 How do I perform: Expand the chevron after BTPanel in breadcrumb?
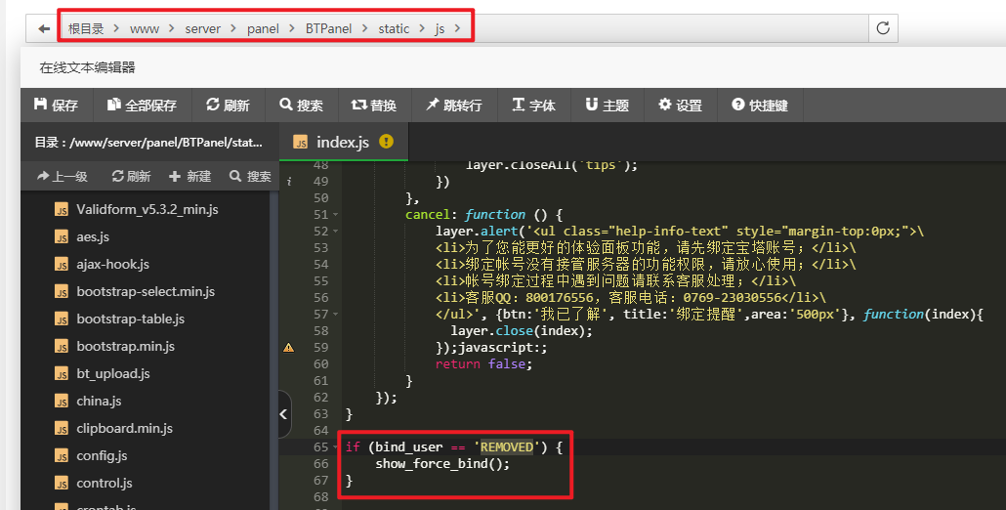pos(365,28)
